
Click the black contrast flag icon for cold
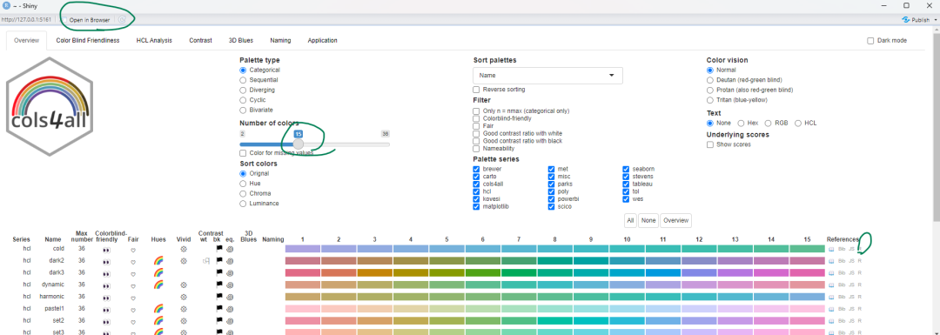219,249
